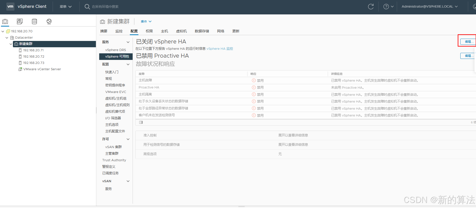
Task: Open VMware EVC settings
Action: 116,92
